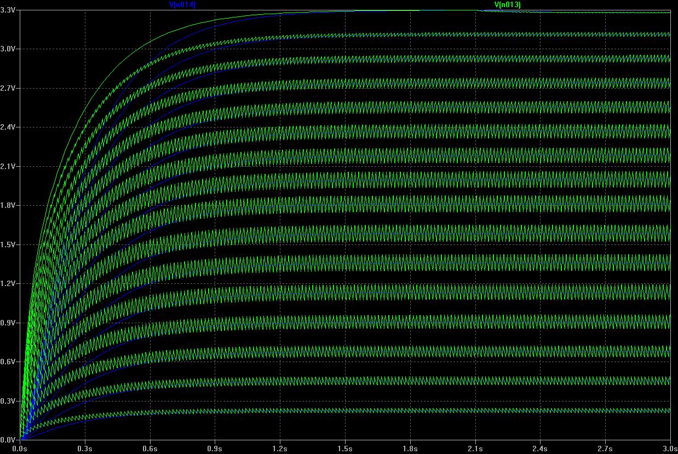The width and height of the screenshot is (678, 454).
Task: Click the 1.8V tick on the voltage axis
Action: point(9,205)
